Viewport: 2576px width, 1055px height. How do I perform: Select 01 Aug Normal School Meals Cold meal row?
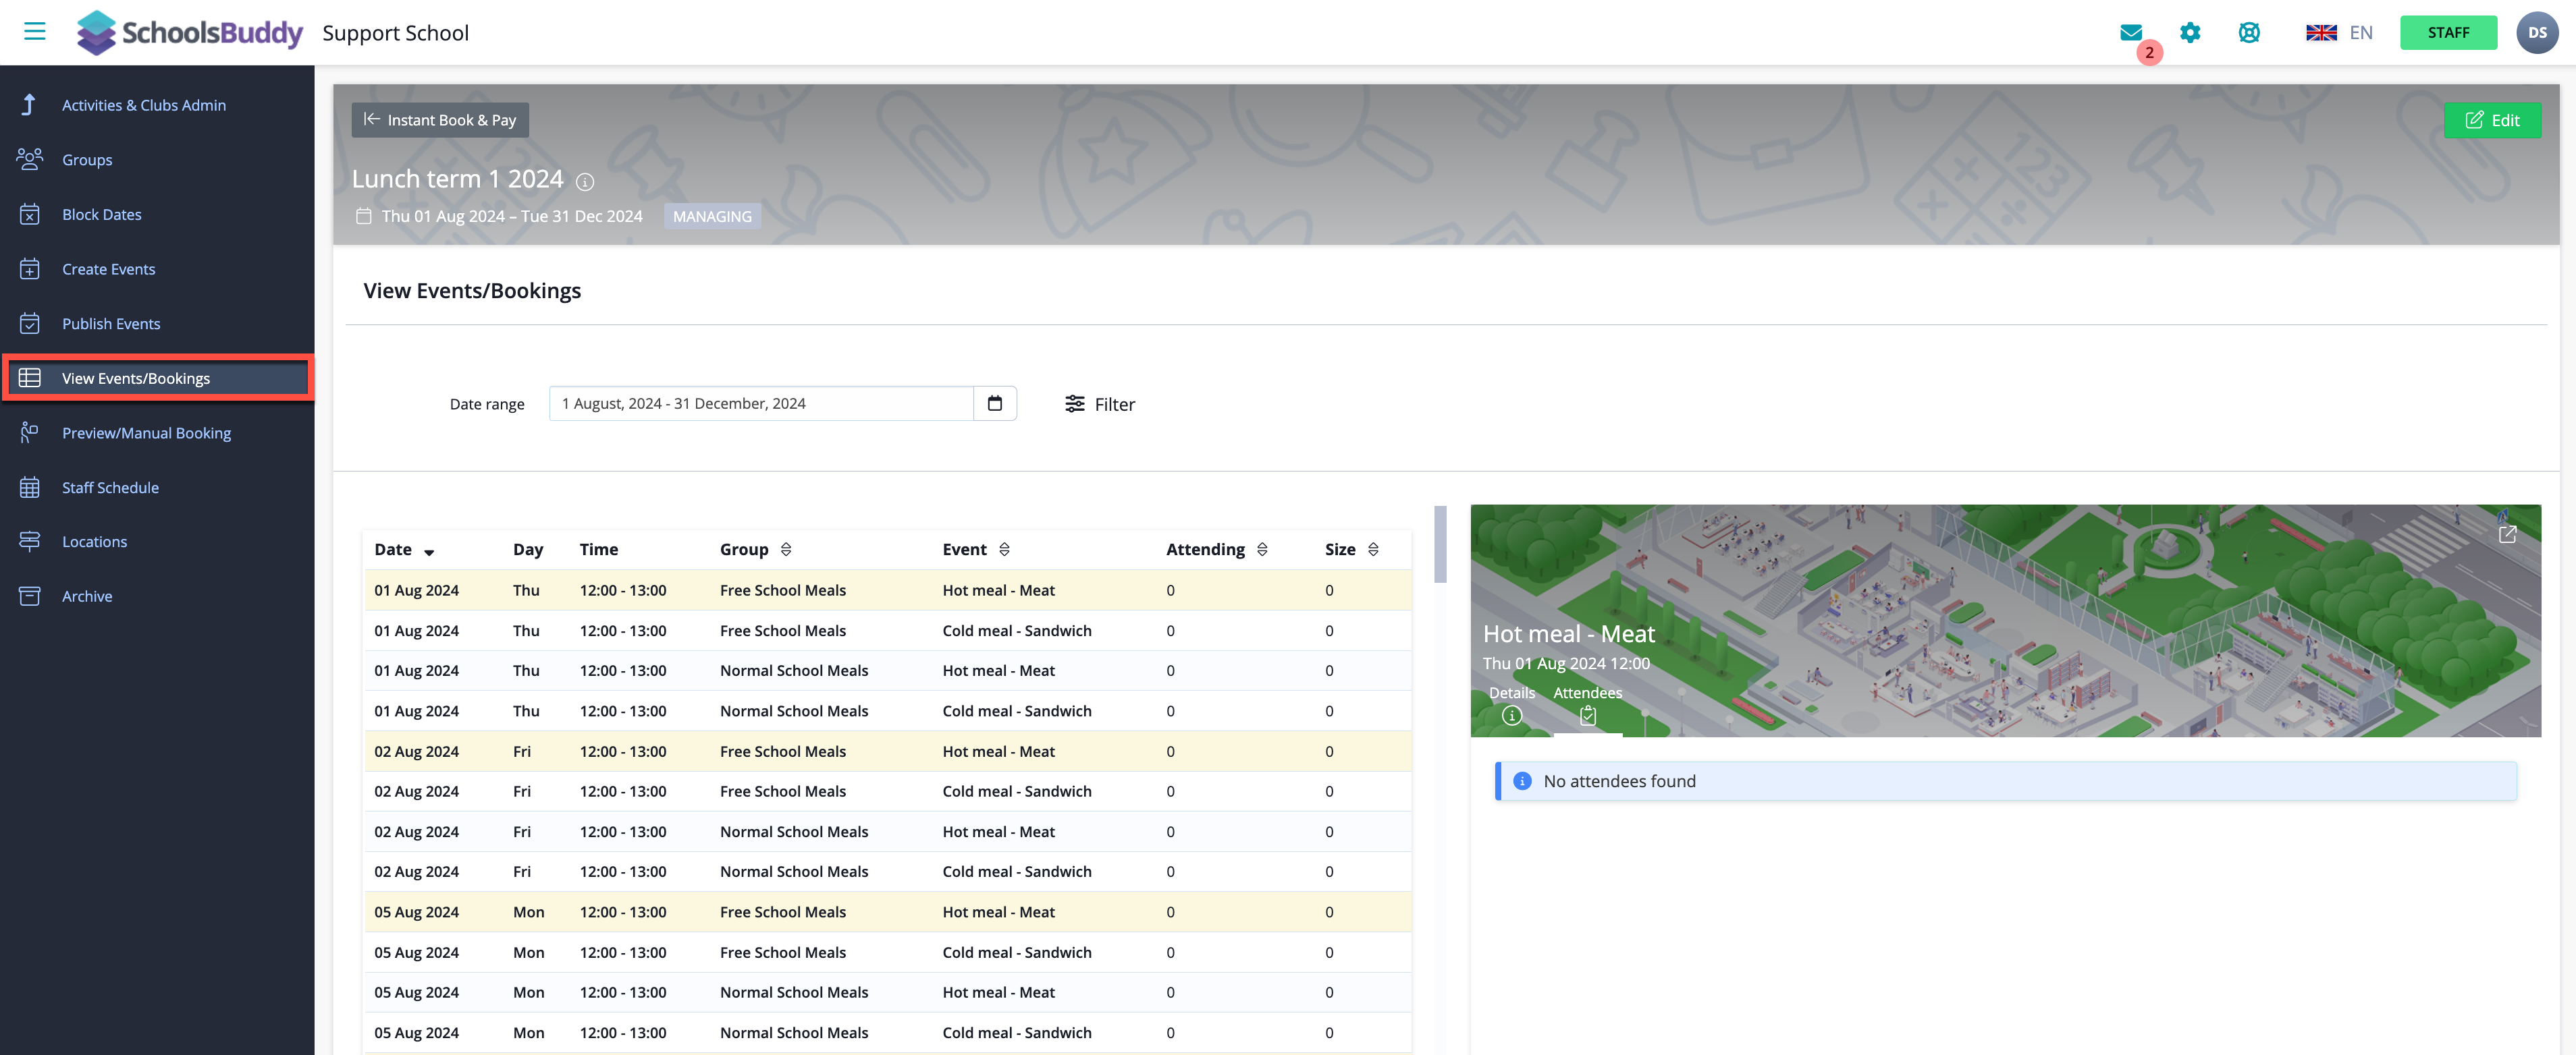[887, 712]
